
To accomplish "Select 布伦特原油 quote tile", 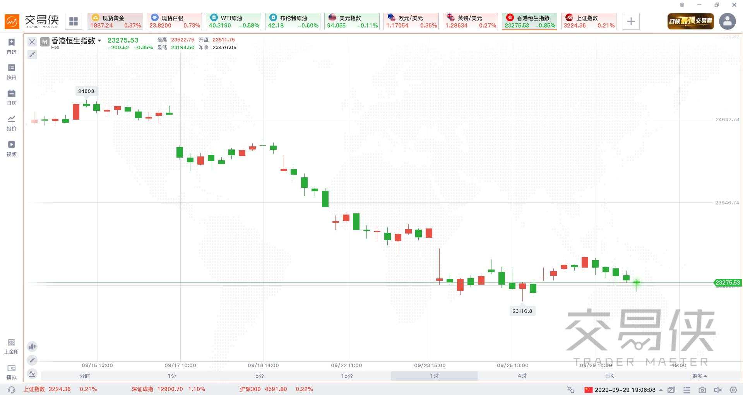I will click(293, 21).
